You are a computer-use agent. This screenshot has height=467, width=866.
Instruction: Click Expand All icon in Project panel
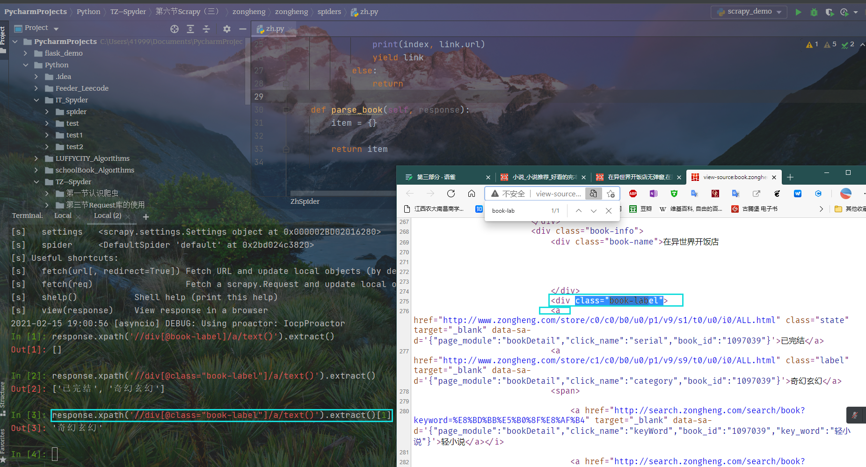click(190, 29)
